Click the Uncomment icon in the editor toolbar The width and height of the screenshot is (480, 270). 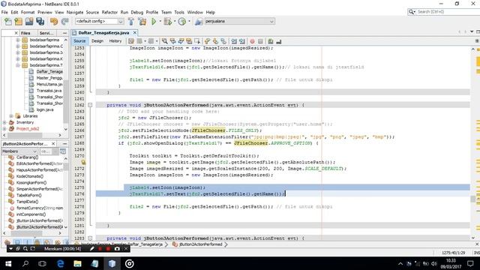(x=271, y=41)
